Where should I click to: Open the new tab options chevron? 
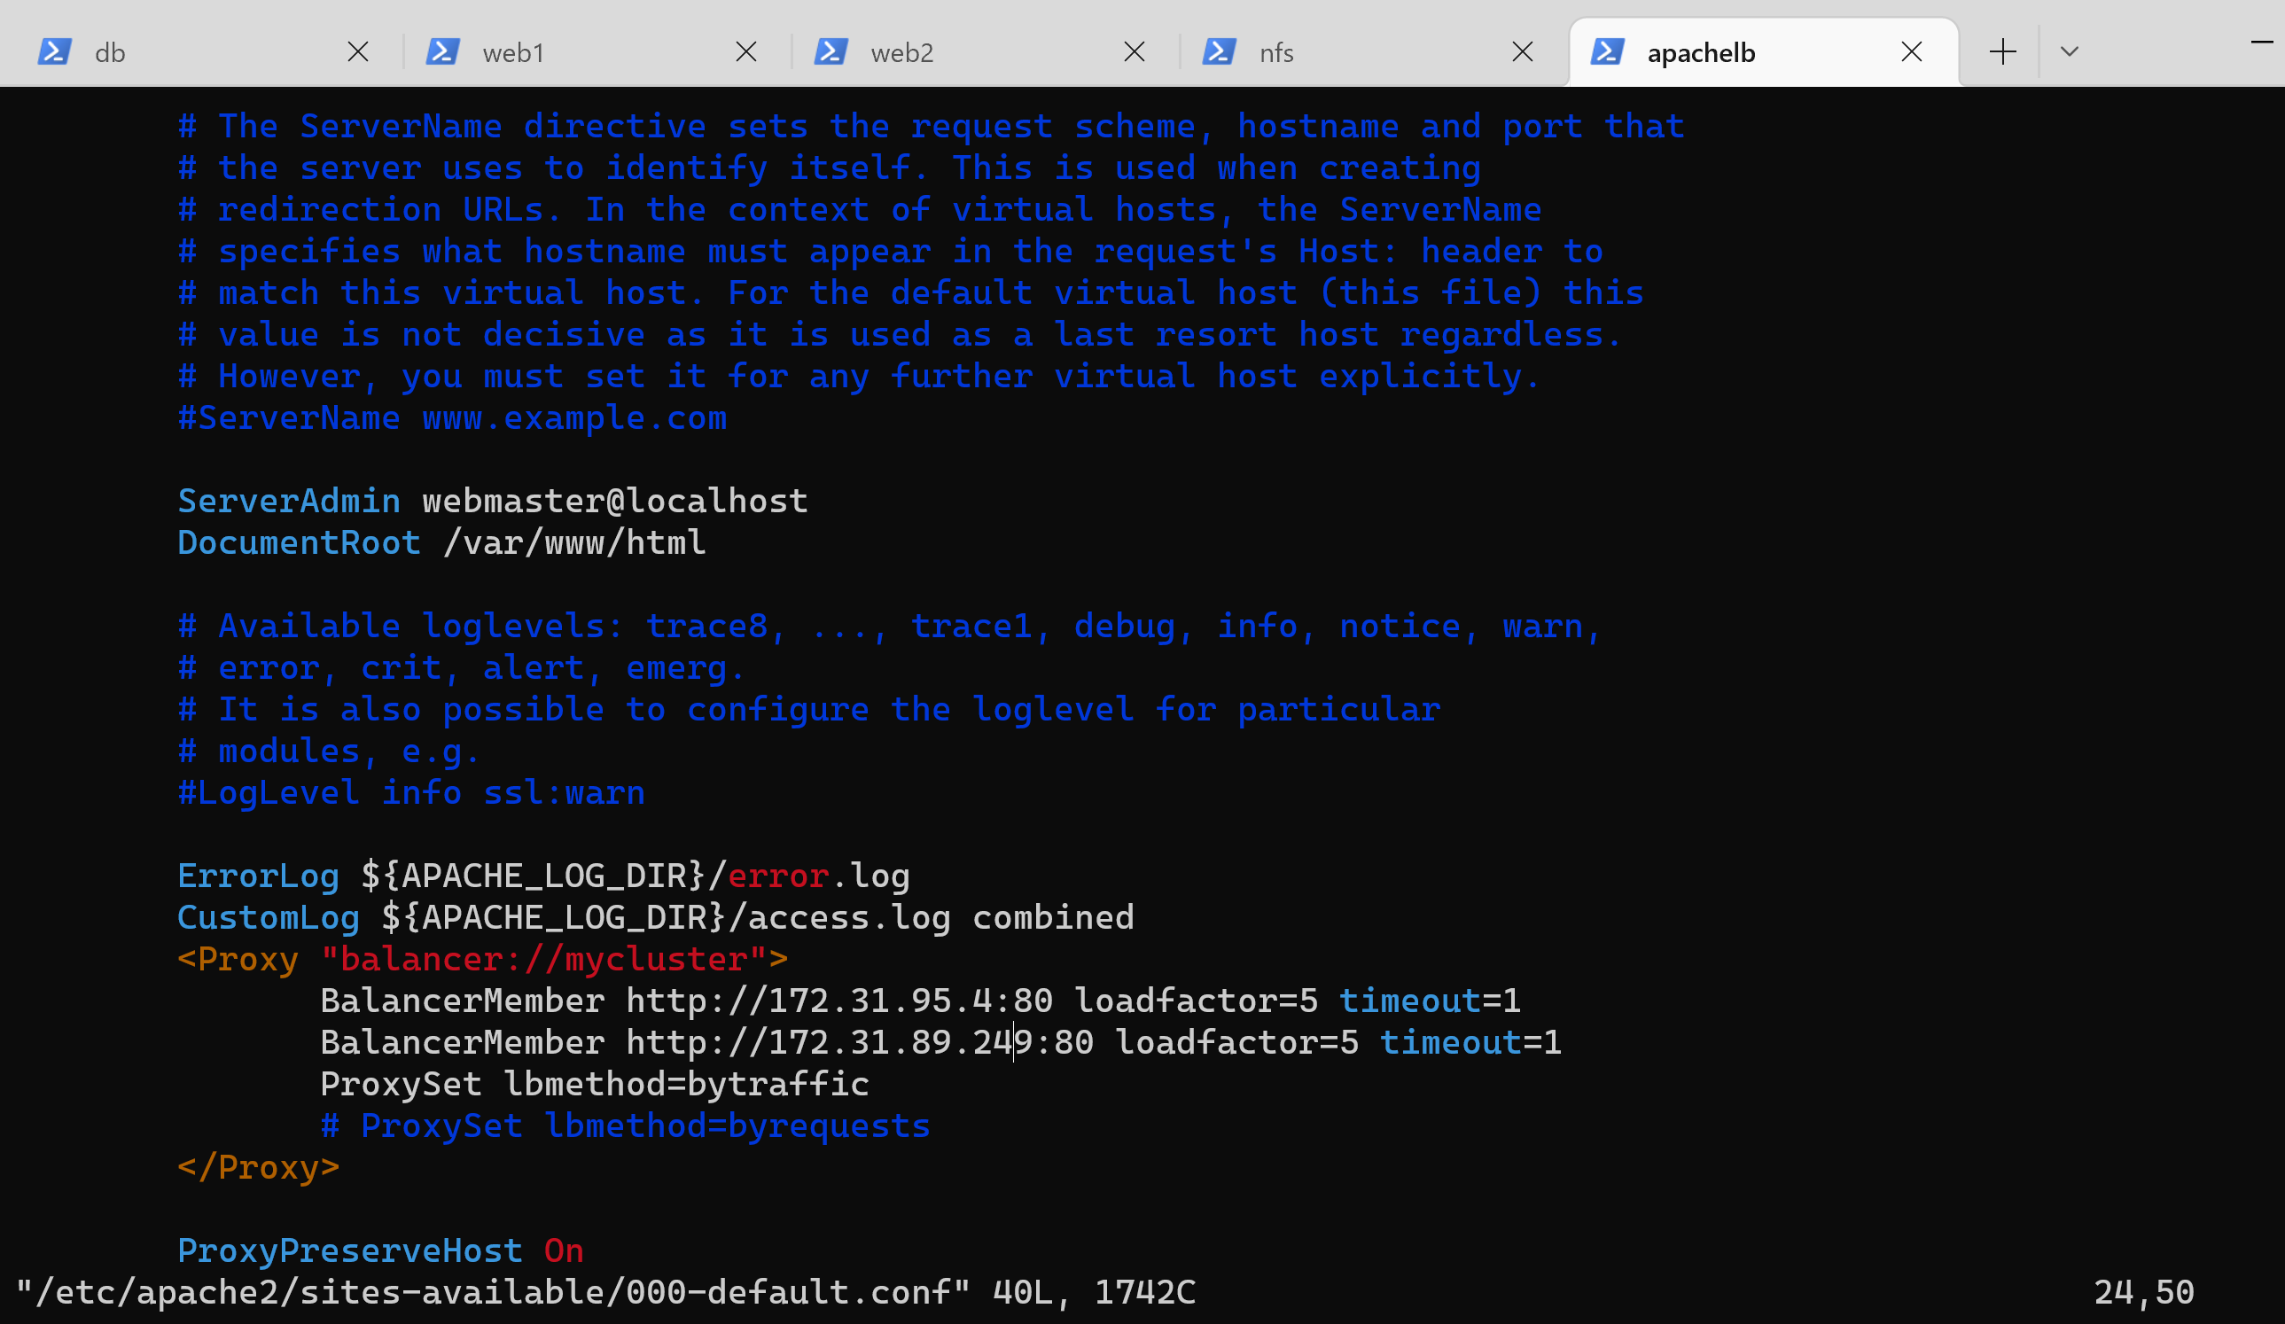(2068, 51)
